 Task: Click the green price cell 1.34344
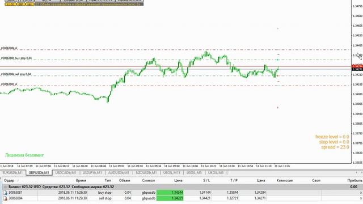[x=170, y=193]
